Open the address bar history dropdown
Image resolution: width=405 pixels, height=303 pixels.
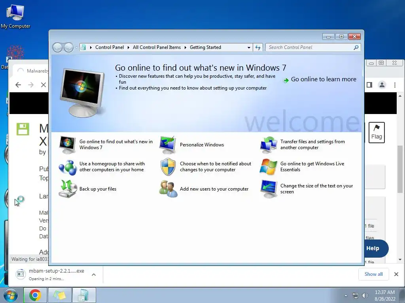pos(249,47)
